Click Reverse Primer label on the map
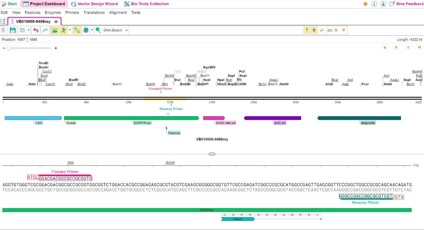424x230 pixels. pyautogui.click(x=171, y=109)
